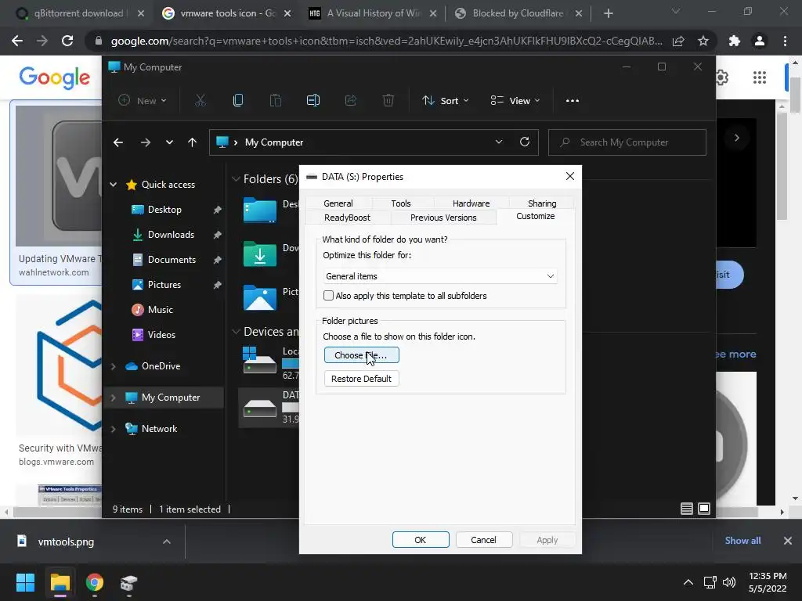Switch to the ReadyBoost tab
802x601 pixels.
pyautogui.click(x=347, y=218)
